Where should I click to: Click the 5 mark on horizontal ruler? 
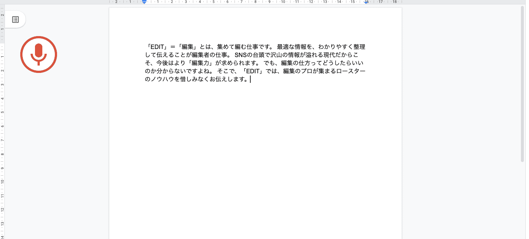click(214, 2)
